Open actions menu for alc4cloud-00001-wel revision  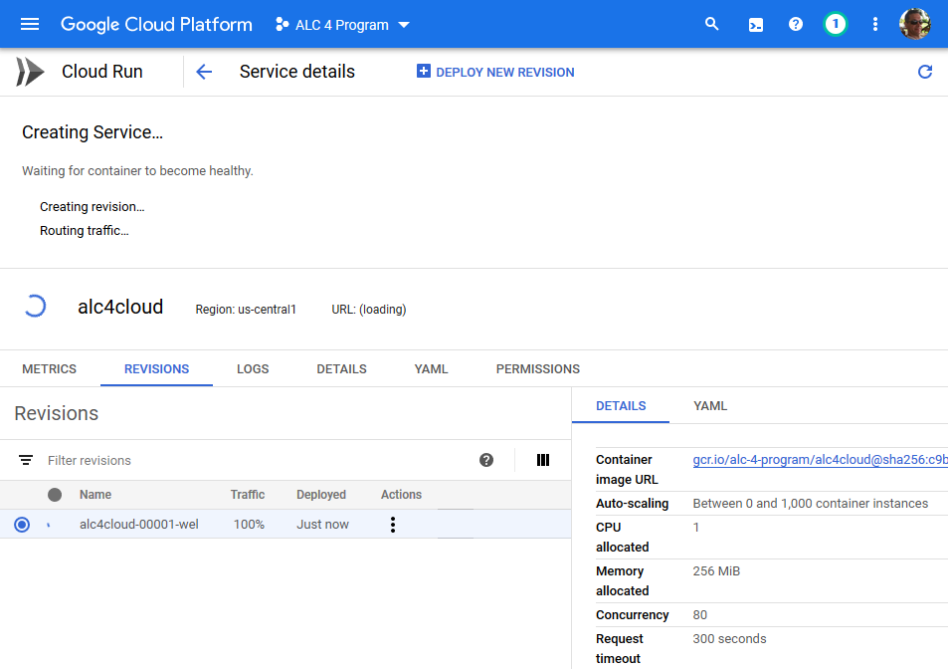pyautogui.click(x=393, y=525)
